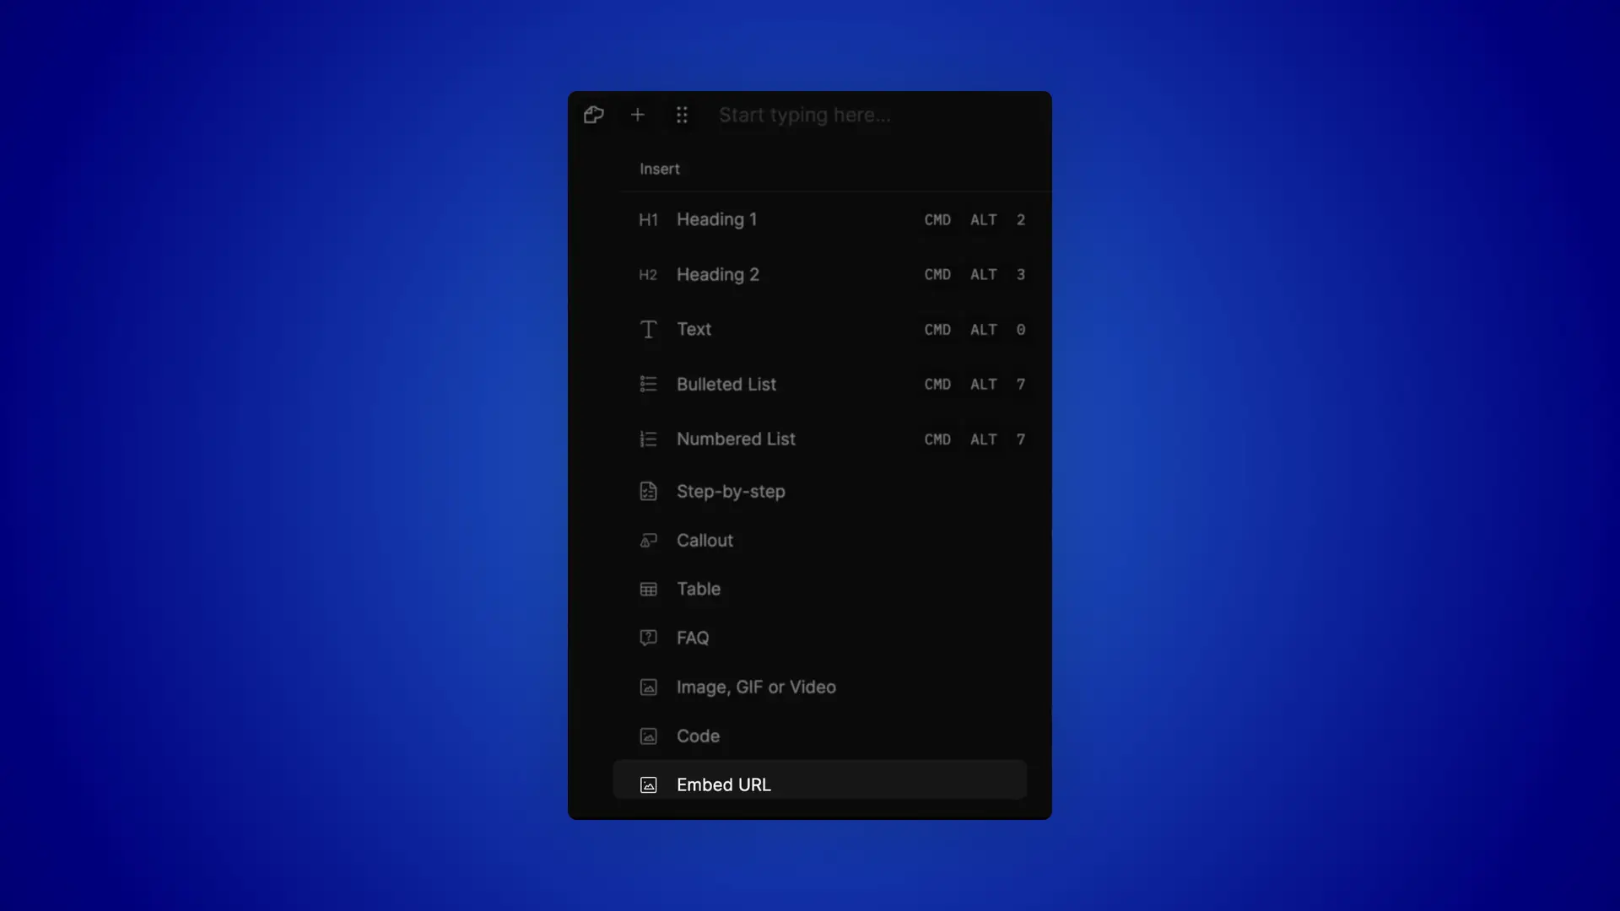Click the Callout block icon
1620x911 pixels.
click(647, 540)
